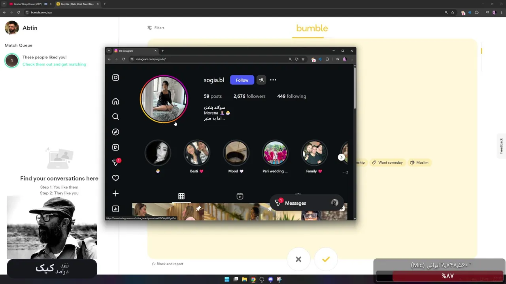
Task: Close the Bumble browser tab
Action: point(98,4)
